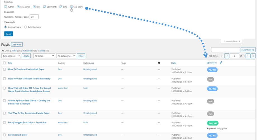Click the items per page number field
The width and height of the screenshot is (257, 140).
coord(34,17)
